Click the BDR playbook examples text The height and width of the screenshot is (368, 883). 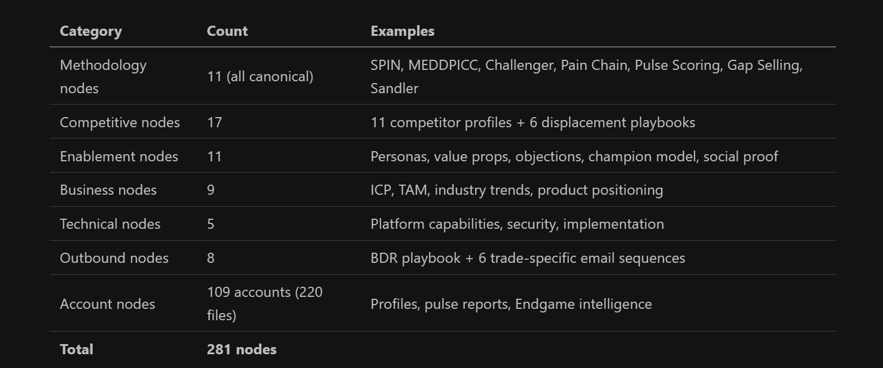[x=528, y=258]
